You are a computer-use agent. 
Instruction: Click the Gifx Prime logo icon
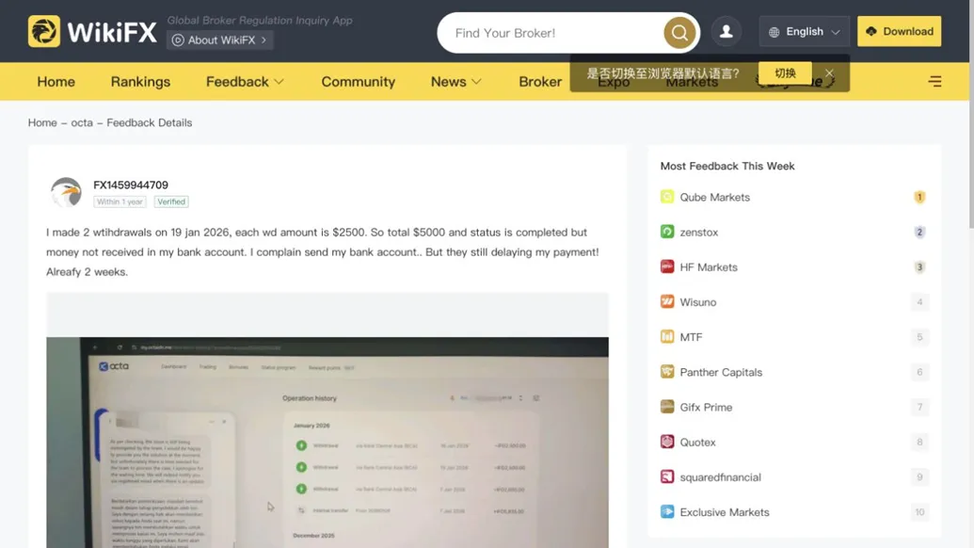[x=667, y=407]
